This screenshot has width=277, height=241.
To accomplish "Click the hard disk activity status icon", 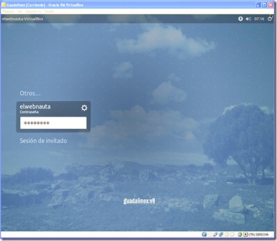I will 204,234.
